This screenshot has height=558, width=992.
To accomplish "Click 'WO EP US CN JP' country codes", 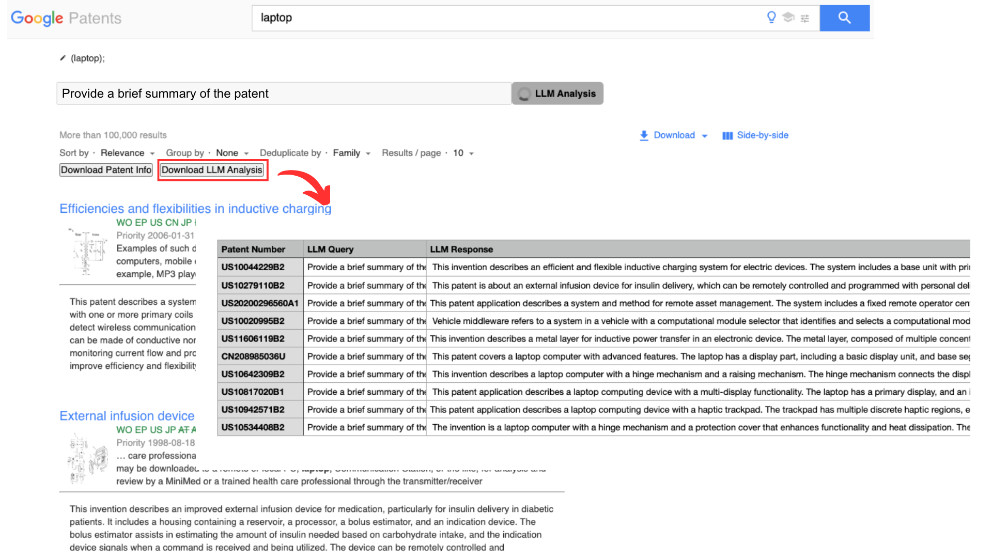I will [154, 223].
